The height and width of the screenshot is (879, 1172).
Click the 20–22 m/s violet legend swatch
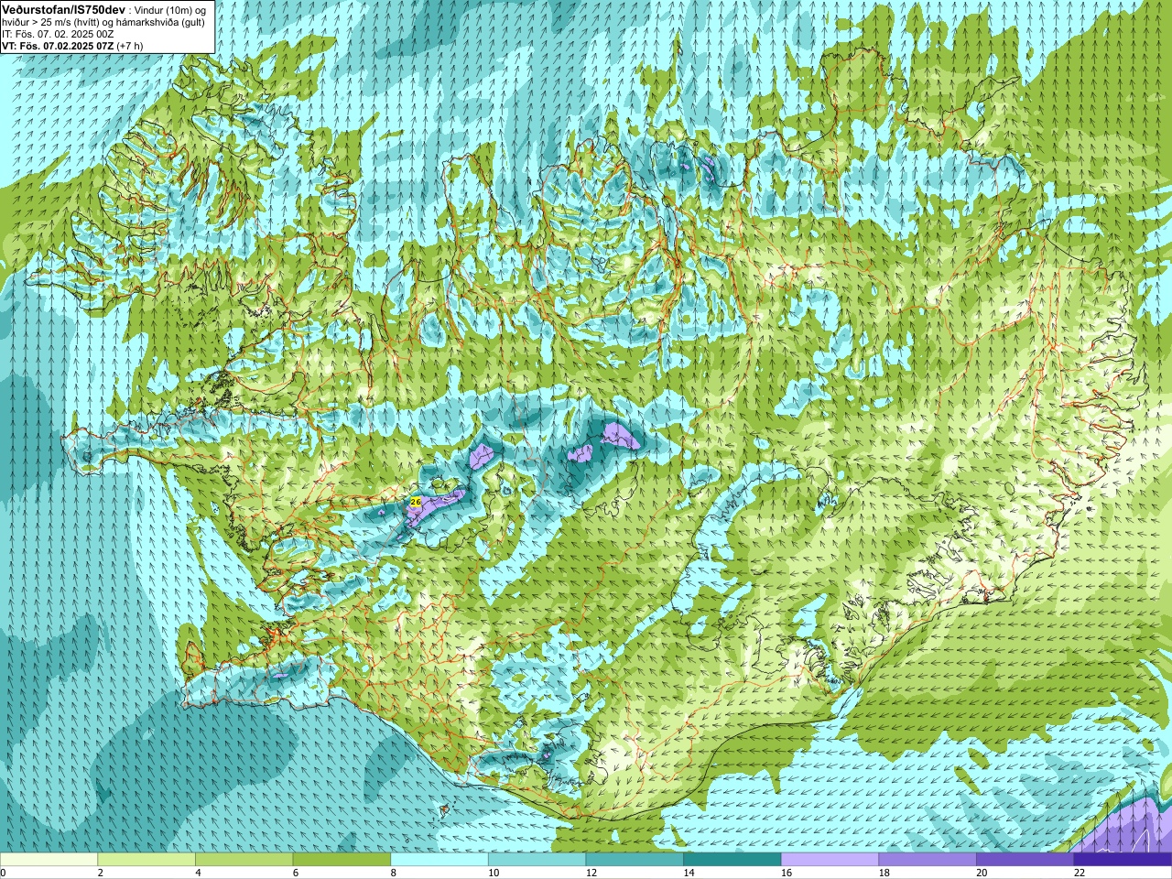click(x=1025, y=860)
